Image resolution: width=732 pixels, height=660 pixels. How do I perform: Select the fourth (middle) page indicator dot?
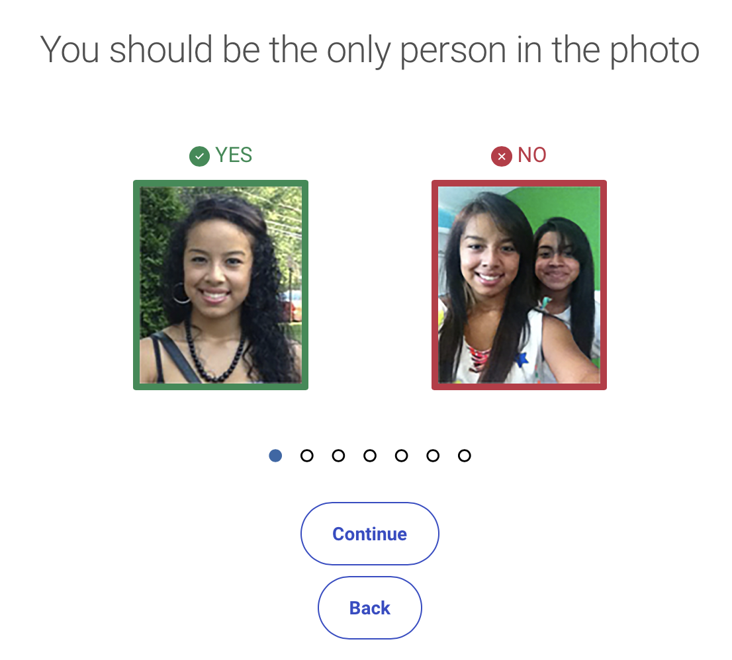[x=370, y=456]
